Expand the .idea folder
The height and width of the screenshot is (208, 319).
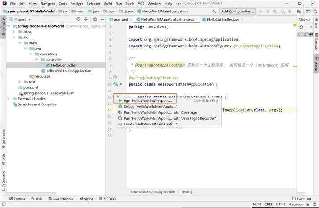[x=14, y=32]
